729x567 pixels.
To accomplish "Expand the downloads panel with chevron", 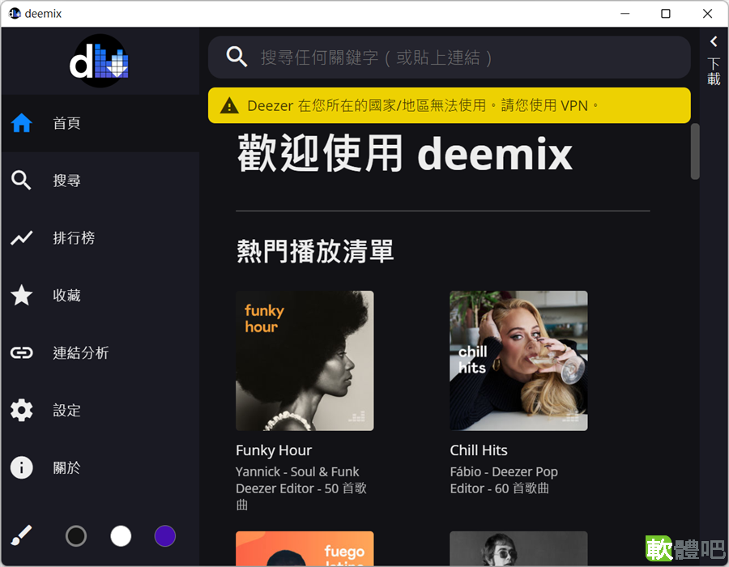I will tap(714, 41).
